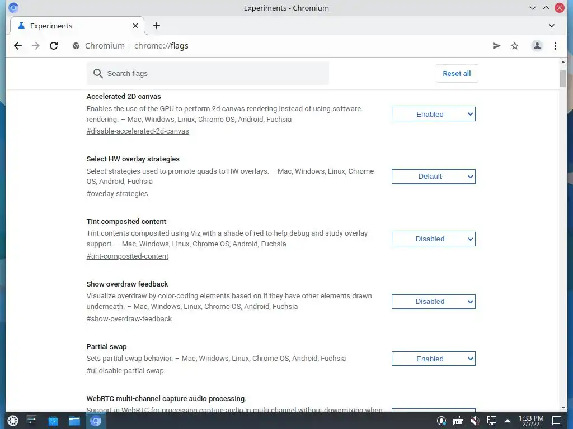Select the Experiments tab
Screen dimensions: 573x429
(x=77, y=26)
